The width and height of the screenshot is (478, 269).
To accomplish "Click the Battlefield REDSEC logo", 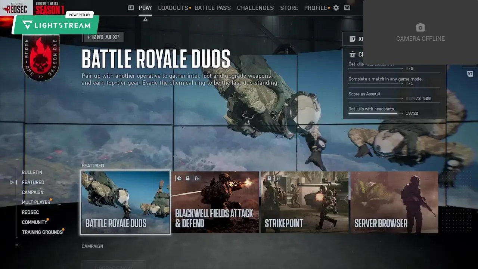I will 16,8.
